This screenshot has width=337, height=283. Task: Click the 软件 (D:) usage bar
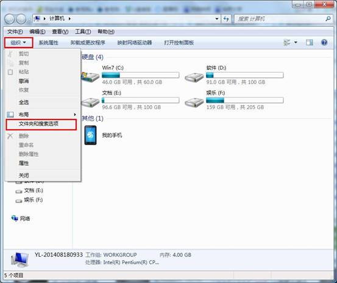[244, 75]
